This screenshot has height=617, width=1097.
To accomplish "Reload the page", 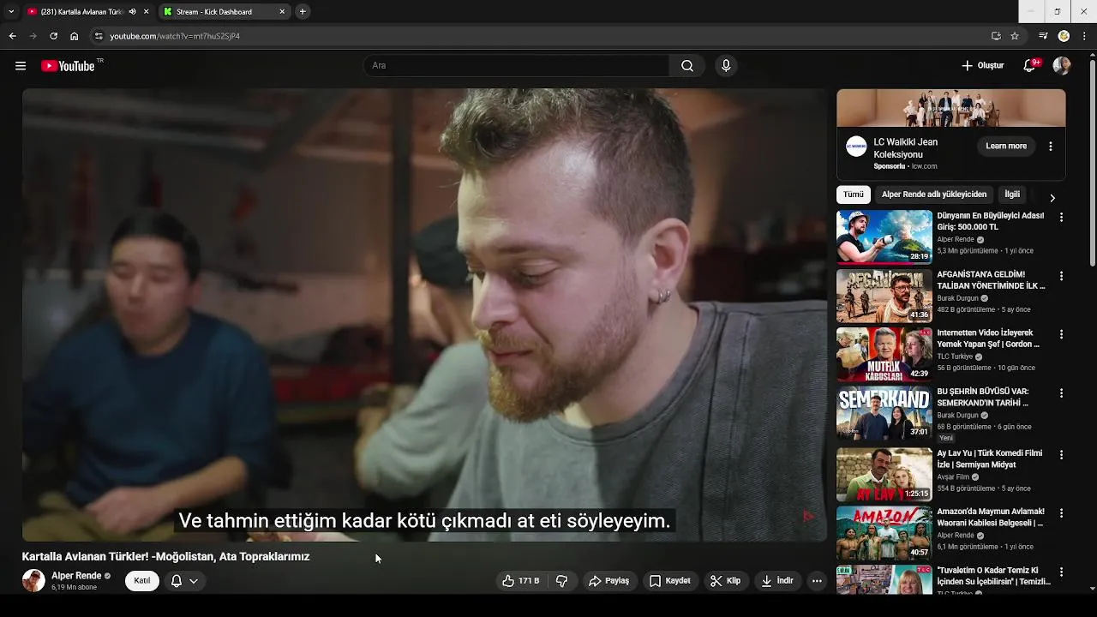I will pos(53,36).
